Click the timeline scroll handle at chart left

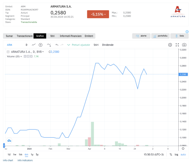(x=4, y=145)
